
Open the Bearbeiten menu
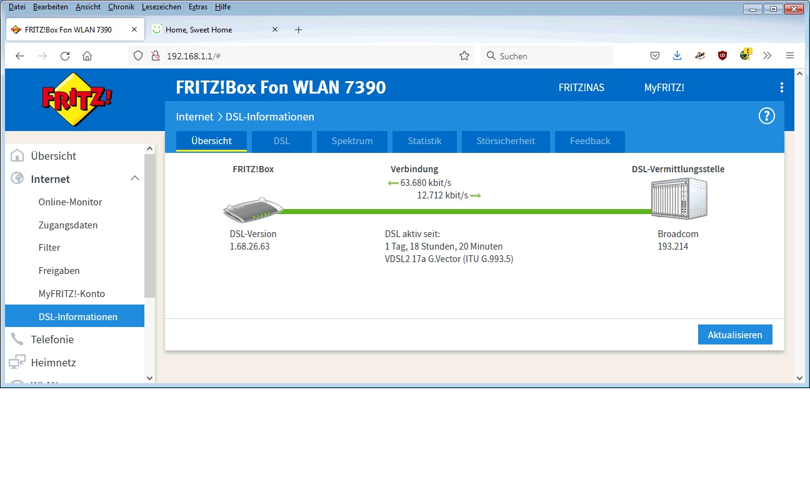(50, 7)
